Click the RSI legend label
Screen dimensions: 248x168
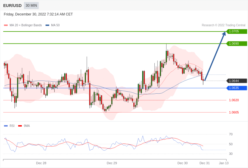point(12,126)
